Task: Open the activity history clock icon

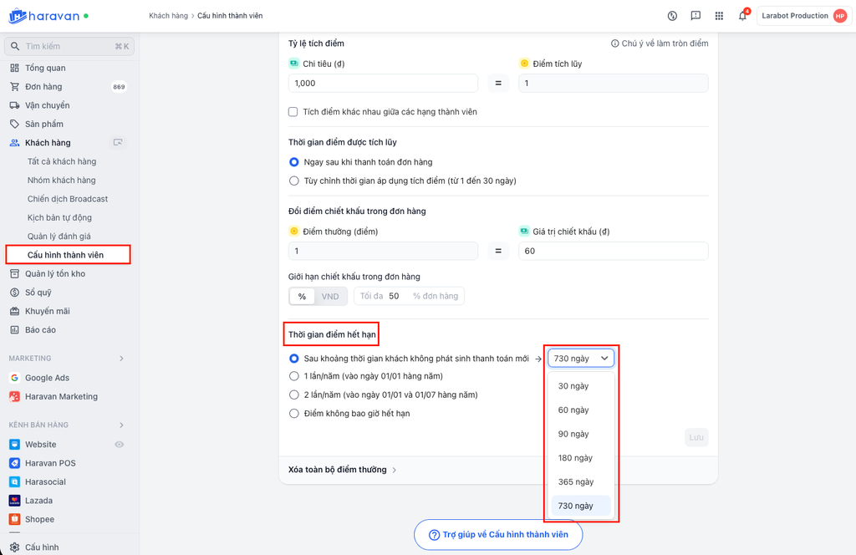Action: coord(672,16)
